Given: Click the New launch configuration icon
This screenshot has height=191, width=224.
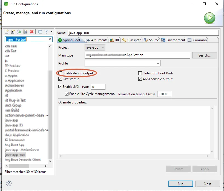Looking at the screenshot, I should [x=7, y=32].
